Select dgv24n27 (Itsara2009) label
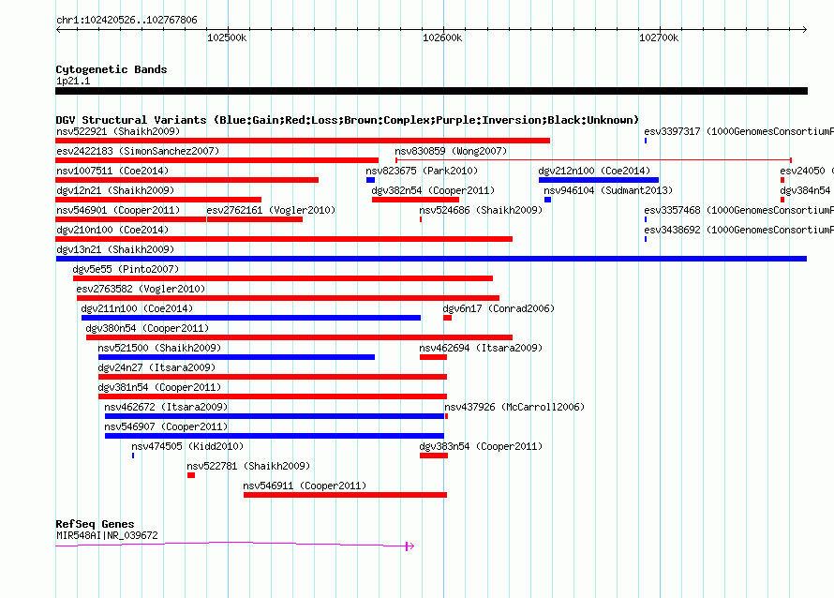Image resolution: width=834 pixels, height=598 pixels. tap(156, 367)
